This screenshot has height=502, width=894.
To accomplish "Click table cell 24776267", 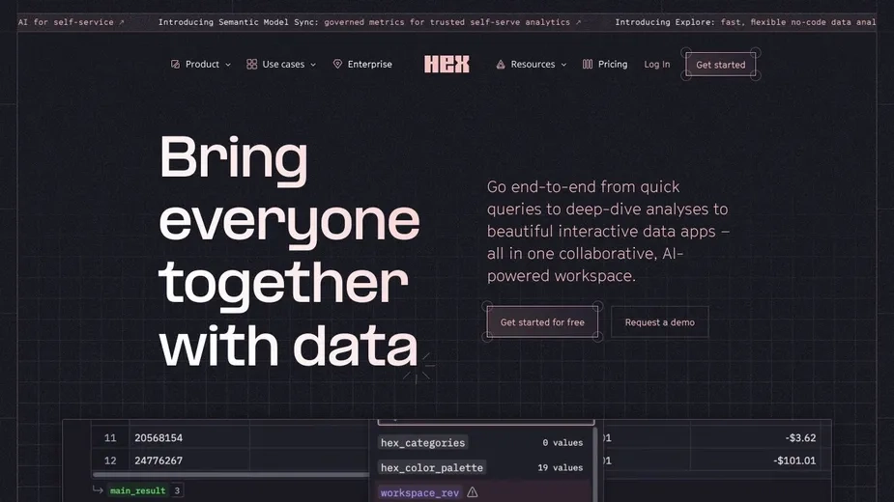I will point(159,460).
